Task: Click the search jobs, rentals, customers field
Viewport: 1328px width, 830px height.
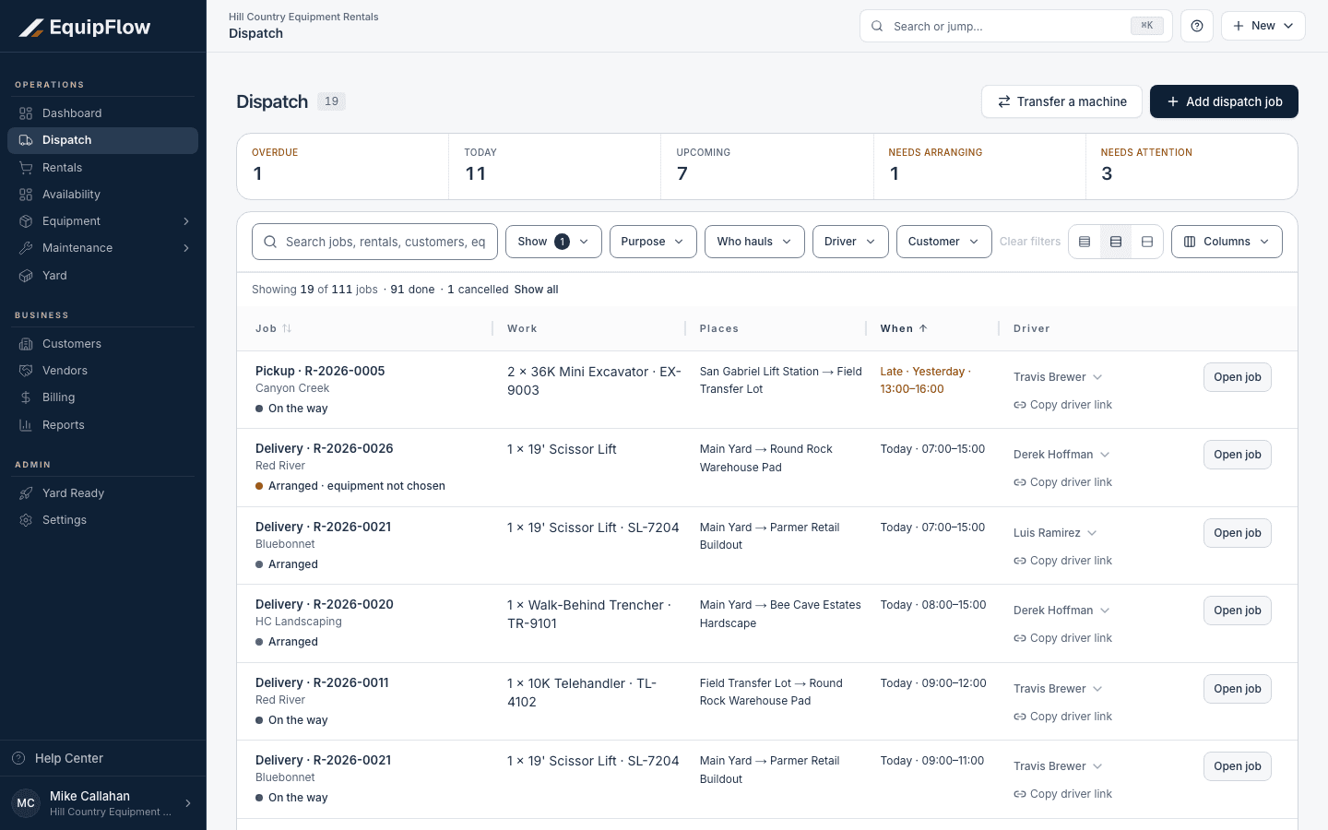Action: 374,242
